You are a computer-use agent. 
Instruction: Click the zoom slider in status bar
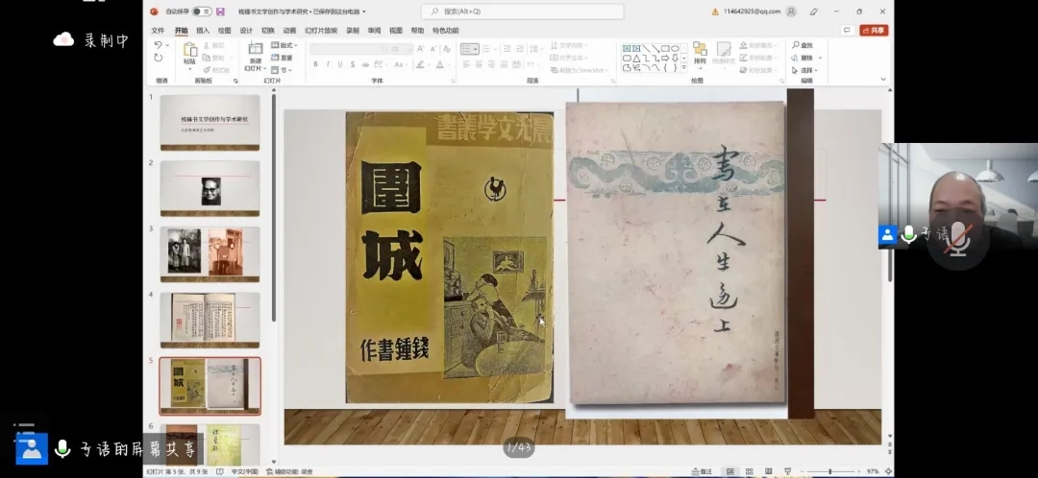829,471
